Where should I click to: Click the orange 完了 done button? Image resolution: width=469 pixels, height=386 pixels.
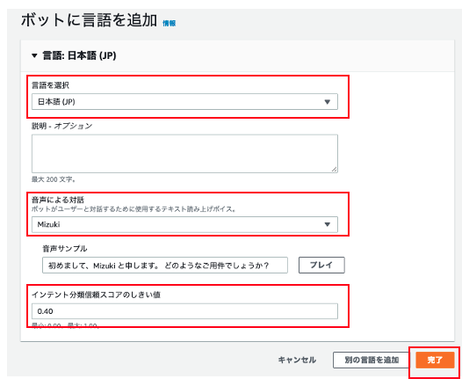[x=435, y=360]
